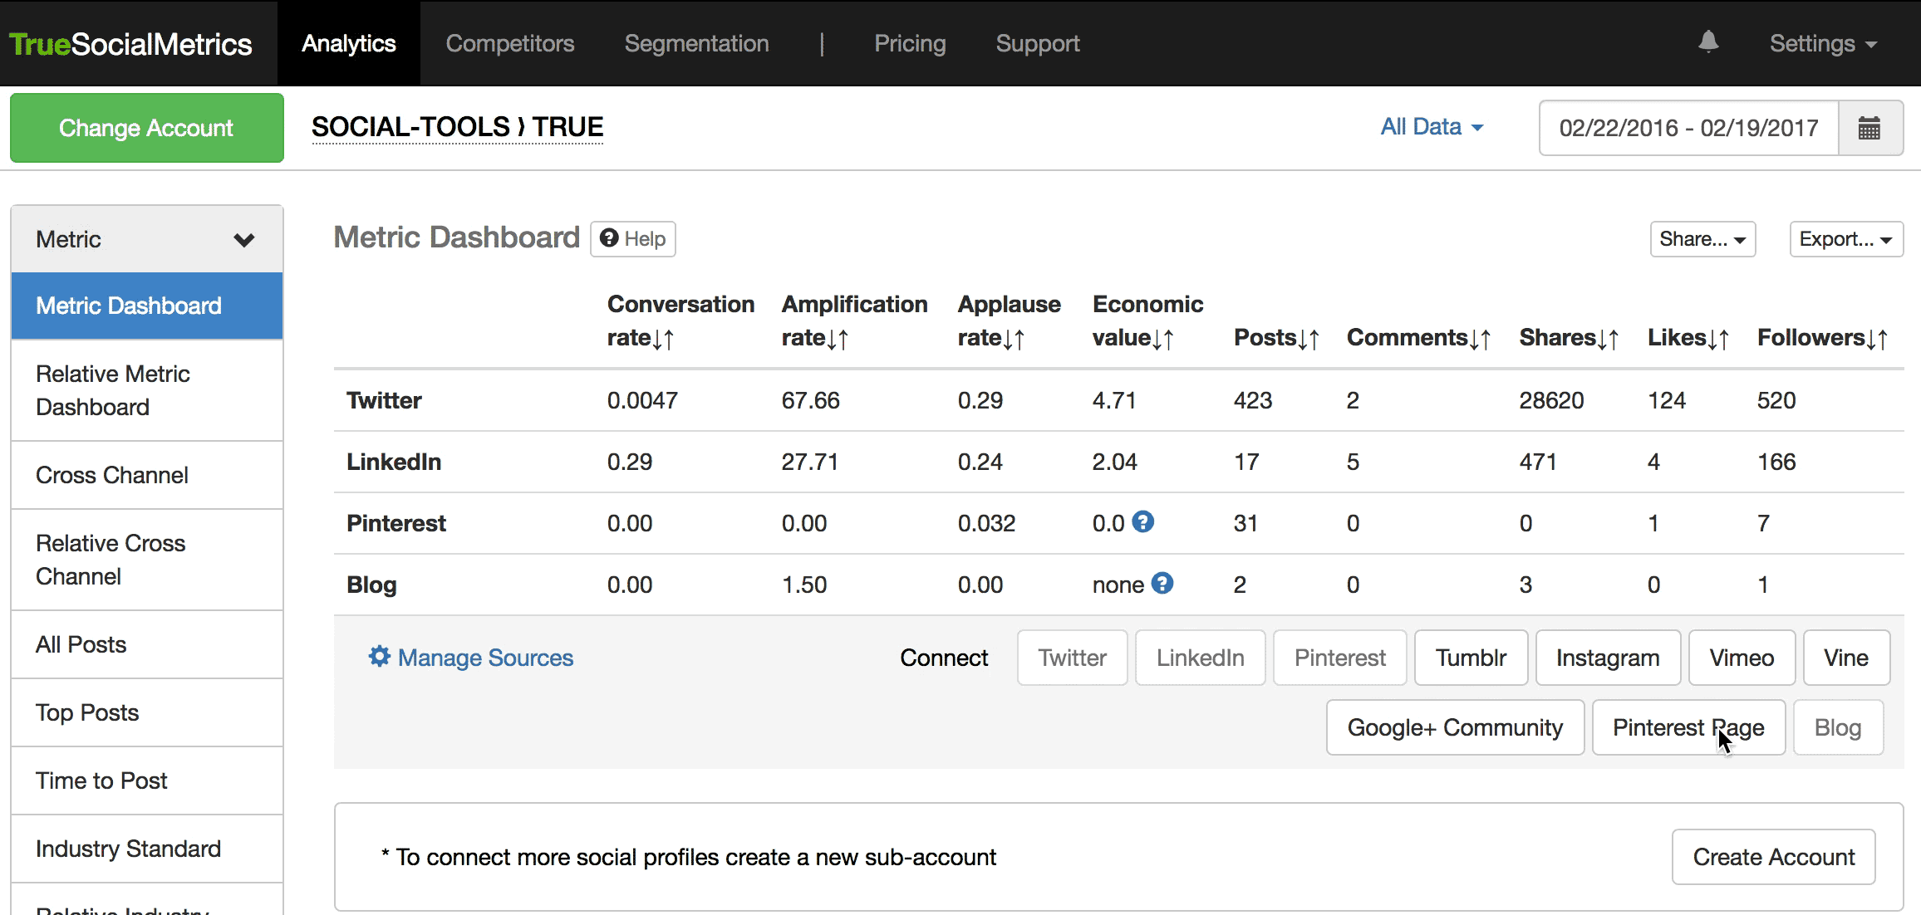Image resolution: width=1921 pixels, height=915 pixels.
Task: Open the All Data dropdown
Action: point(1432,127)
